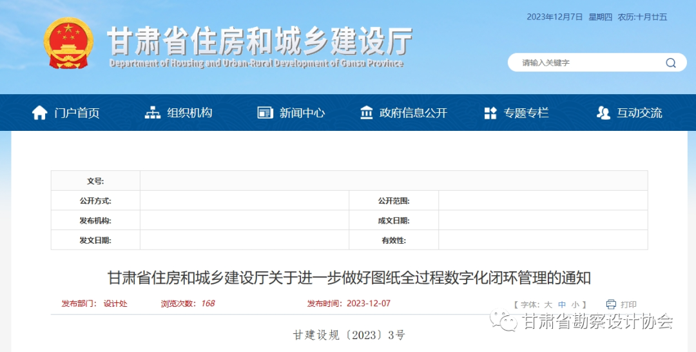Open 互动交流 navigation item

(x=639, y=113)
